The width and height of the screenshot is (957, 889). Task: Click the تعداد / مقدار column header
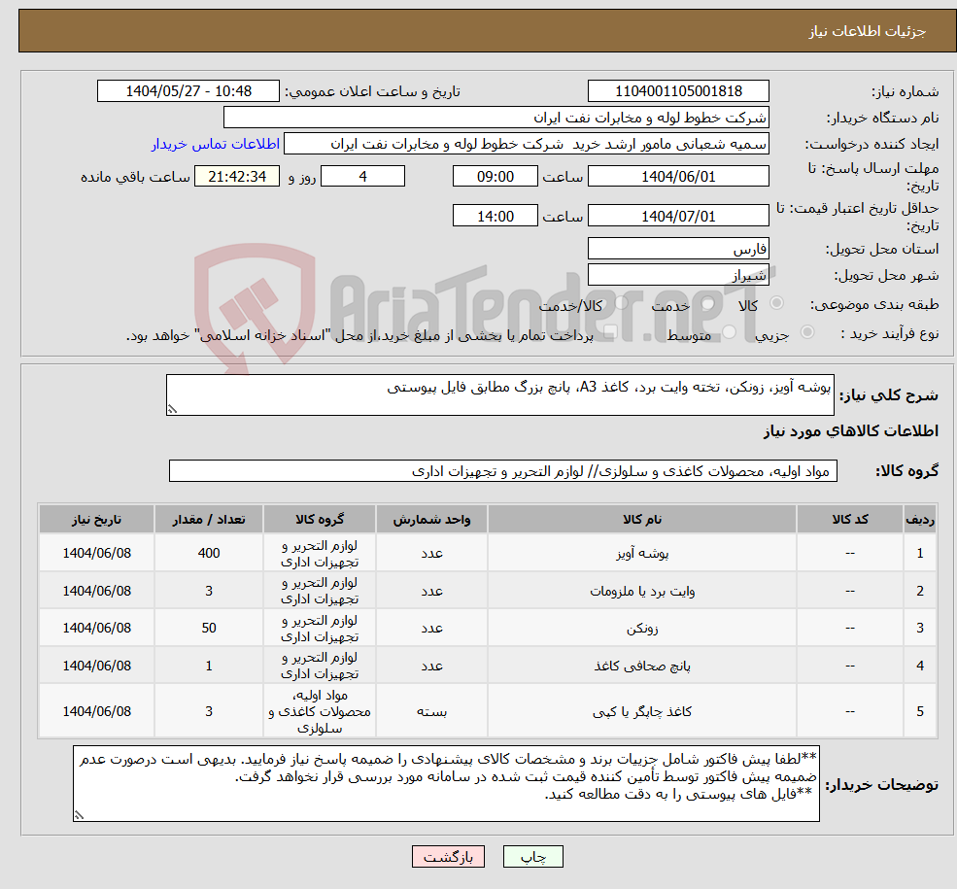[x=209, y=519]
